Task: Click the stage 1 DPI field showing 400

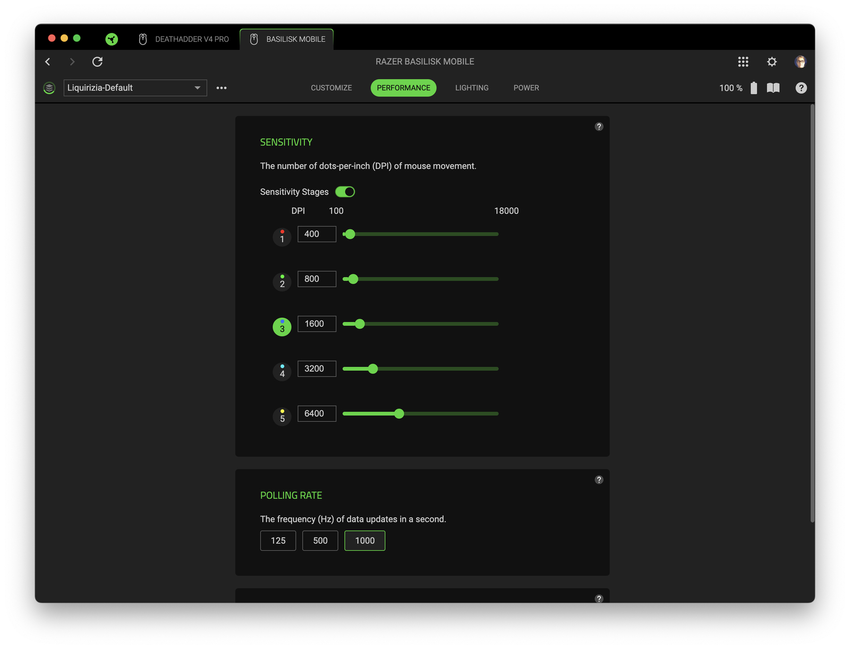Action: pyautogui.click(x=317, y=234)
